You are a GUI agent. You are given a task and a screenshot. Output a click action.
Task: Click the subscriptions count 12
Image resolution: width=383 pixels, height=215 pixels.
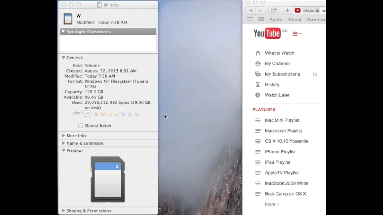314,74
